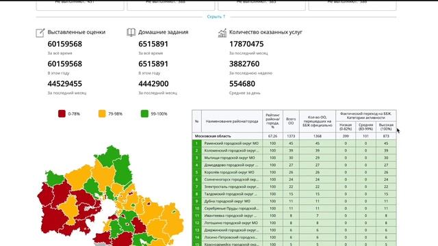Viewport: 438px width, 246px height.
Task: Click the 1368 cell in summary row
Action: click(318, 136)
